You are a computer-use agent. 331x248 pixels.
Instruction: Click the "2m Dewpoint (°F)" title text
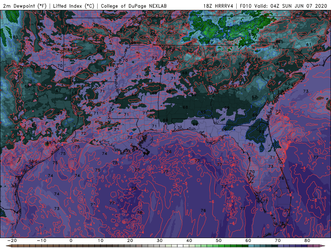pyautogui.click(x=24, y=6)
